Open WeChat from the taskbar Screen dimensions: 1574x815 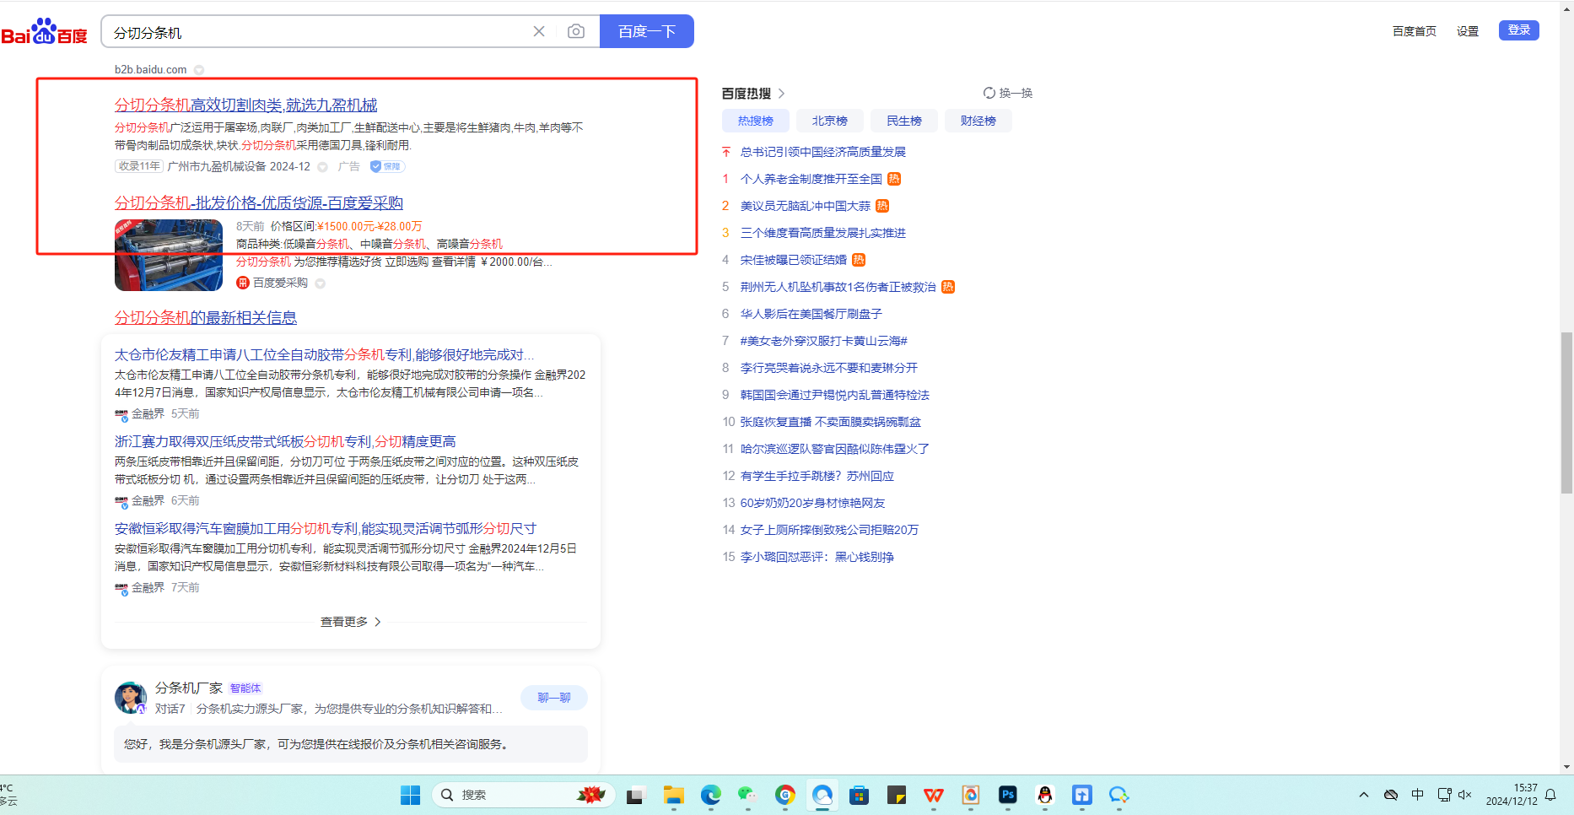(747, 795)
